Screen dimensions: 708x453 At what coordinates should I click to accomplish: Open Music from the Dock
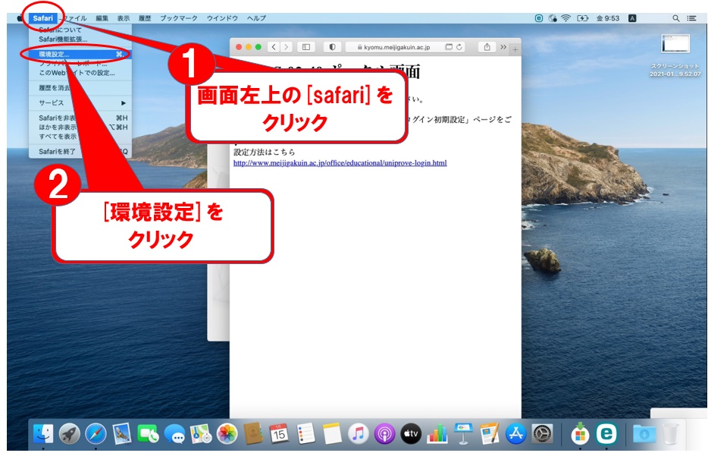click(358, 433)
